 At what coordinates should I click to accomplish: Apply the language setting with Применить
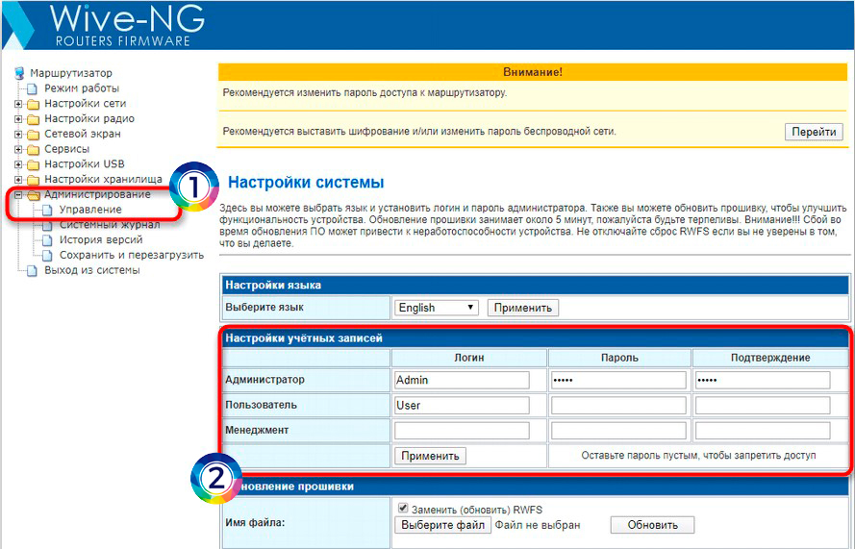click(x=523, y=308)
